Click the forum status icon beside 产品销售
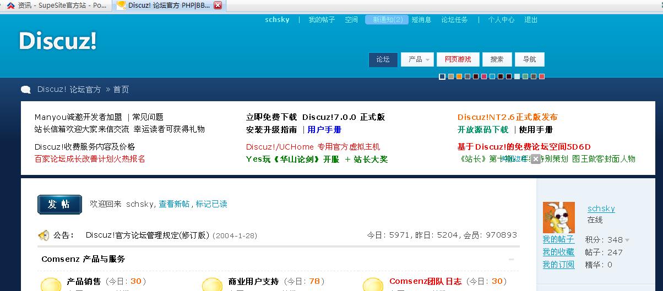The width and height of the screenshot is (663, 291). tap(51, 284)
